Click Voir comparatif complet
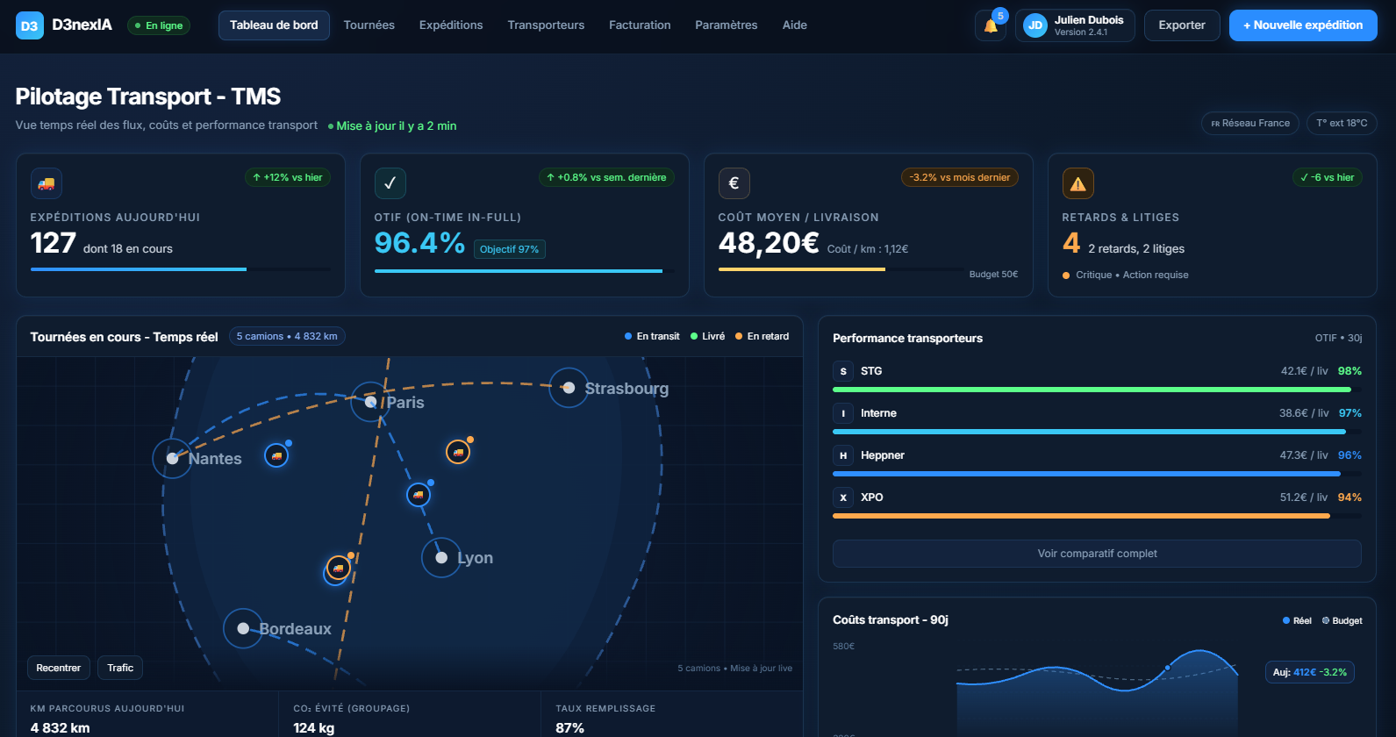 click(1097, 554)
